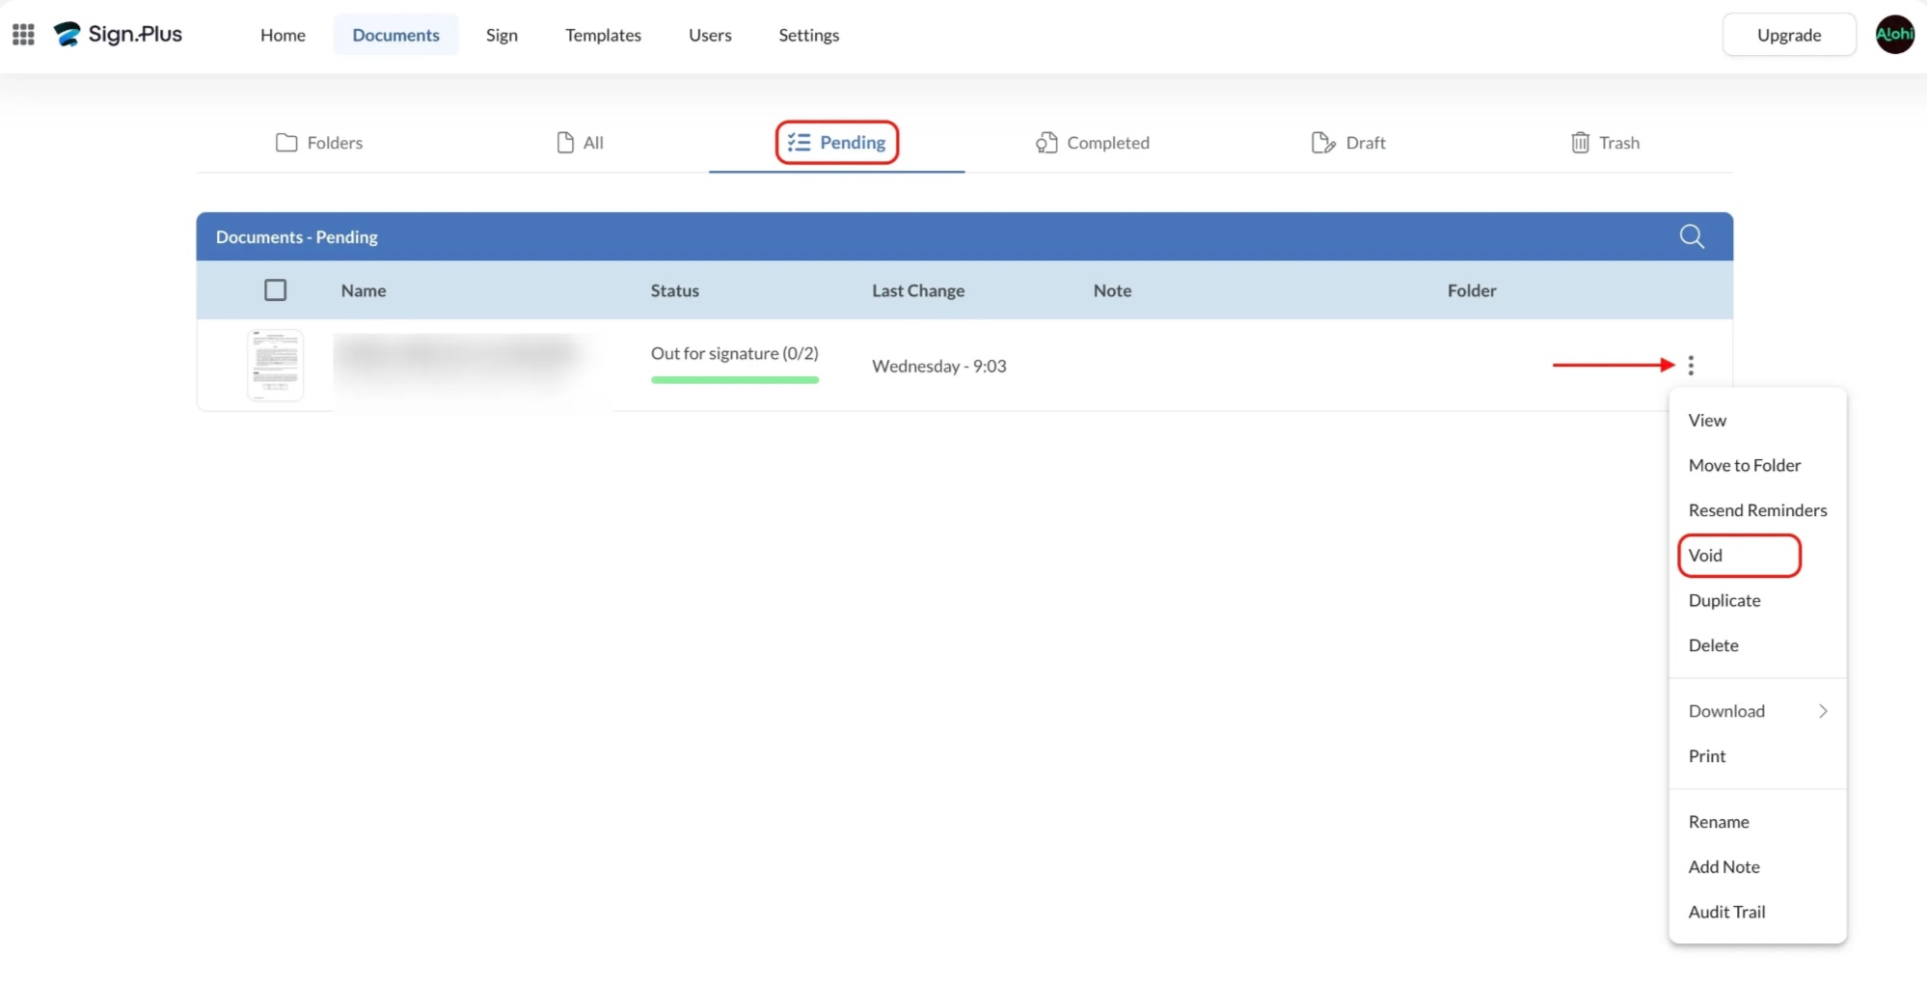Open the apps grid launcher icon

[23, 35]
